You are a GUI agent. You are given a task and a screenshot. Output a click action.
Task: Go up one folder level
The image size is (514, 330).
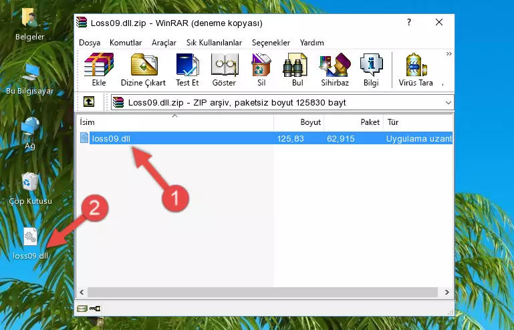click(x=89, y=102)
